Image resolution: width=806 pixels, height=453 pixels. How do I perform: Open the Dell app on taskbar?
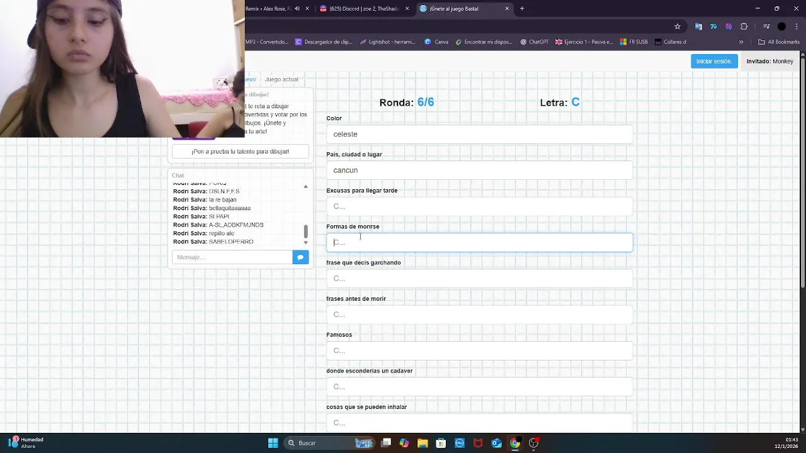point(460,443)
